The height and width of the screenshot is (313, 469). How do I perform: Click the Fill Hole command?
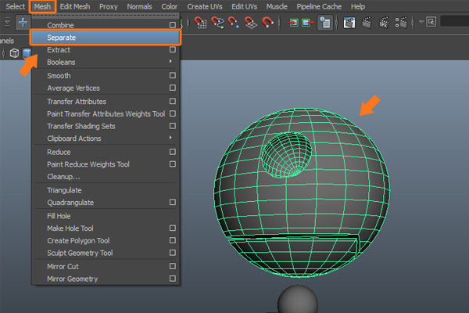tap(59, 215)
